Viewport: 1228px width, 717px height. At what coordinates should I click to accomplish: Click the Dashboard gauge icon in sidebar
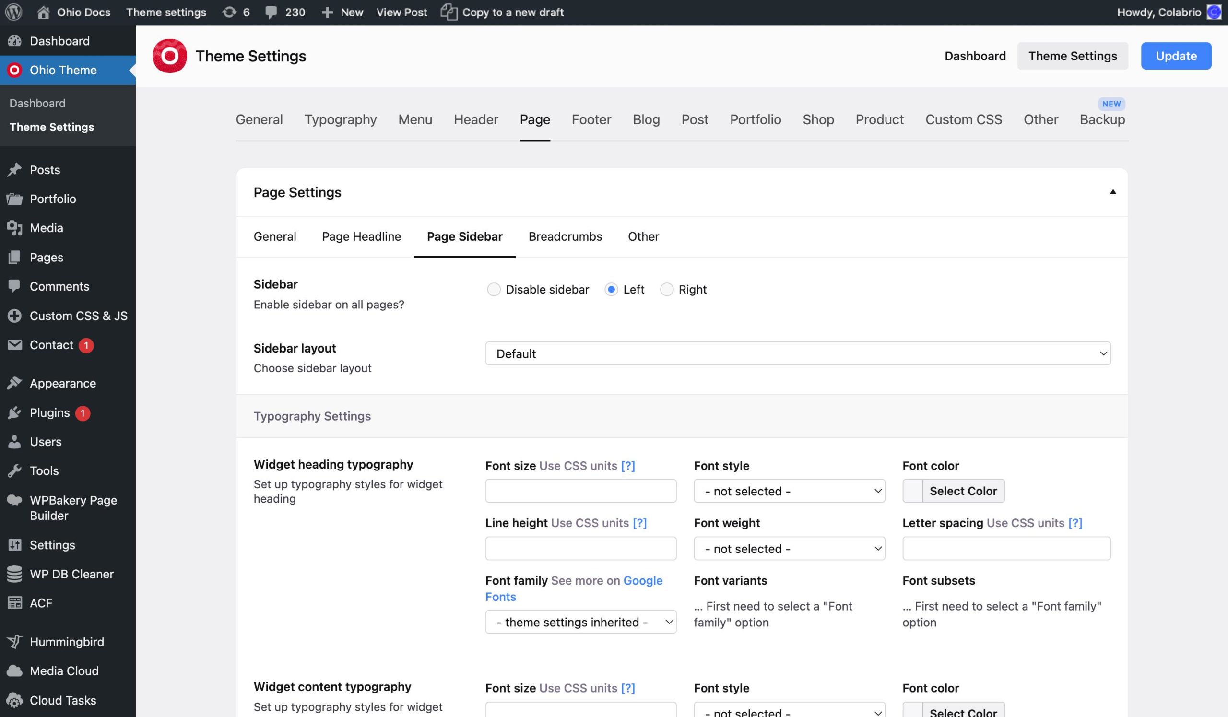coord(14,41)
